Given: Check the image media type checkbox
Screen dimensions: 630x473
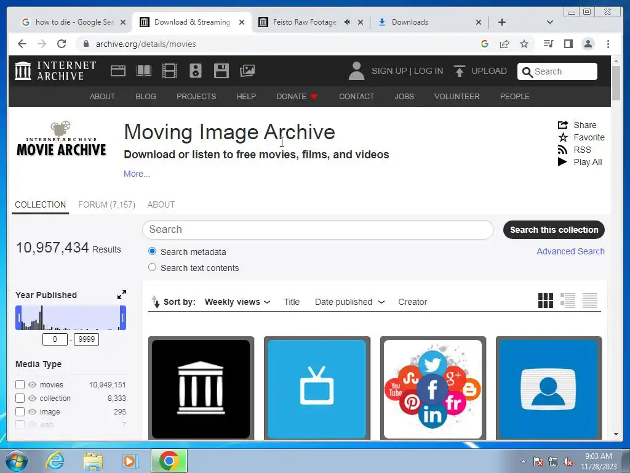Looking at the screenshot, I should click(20, 412).
